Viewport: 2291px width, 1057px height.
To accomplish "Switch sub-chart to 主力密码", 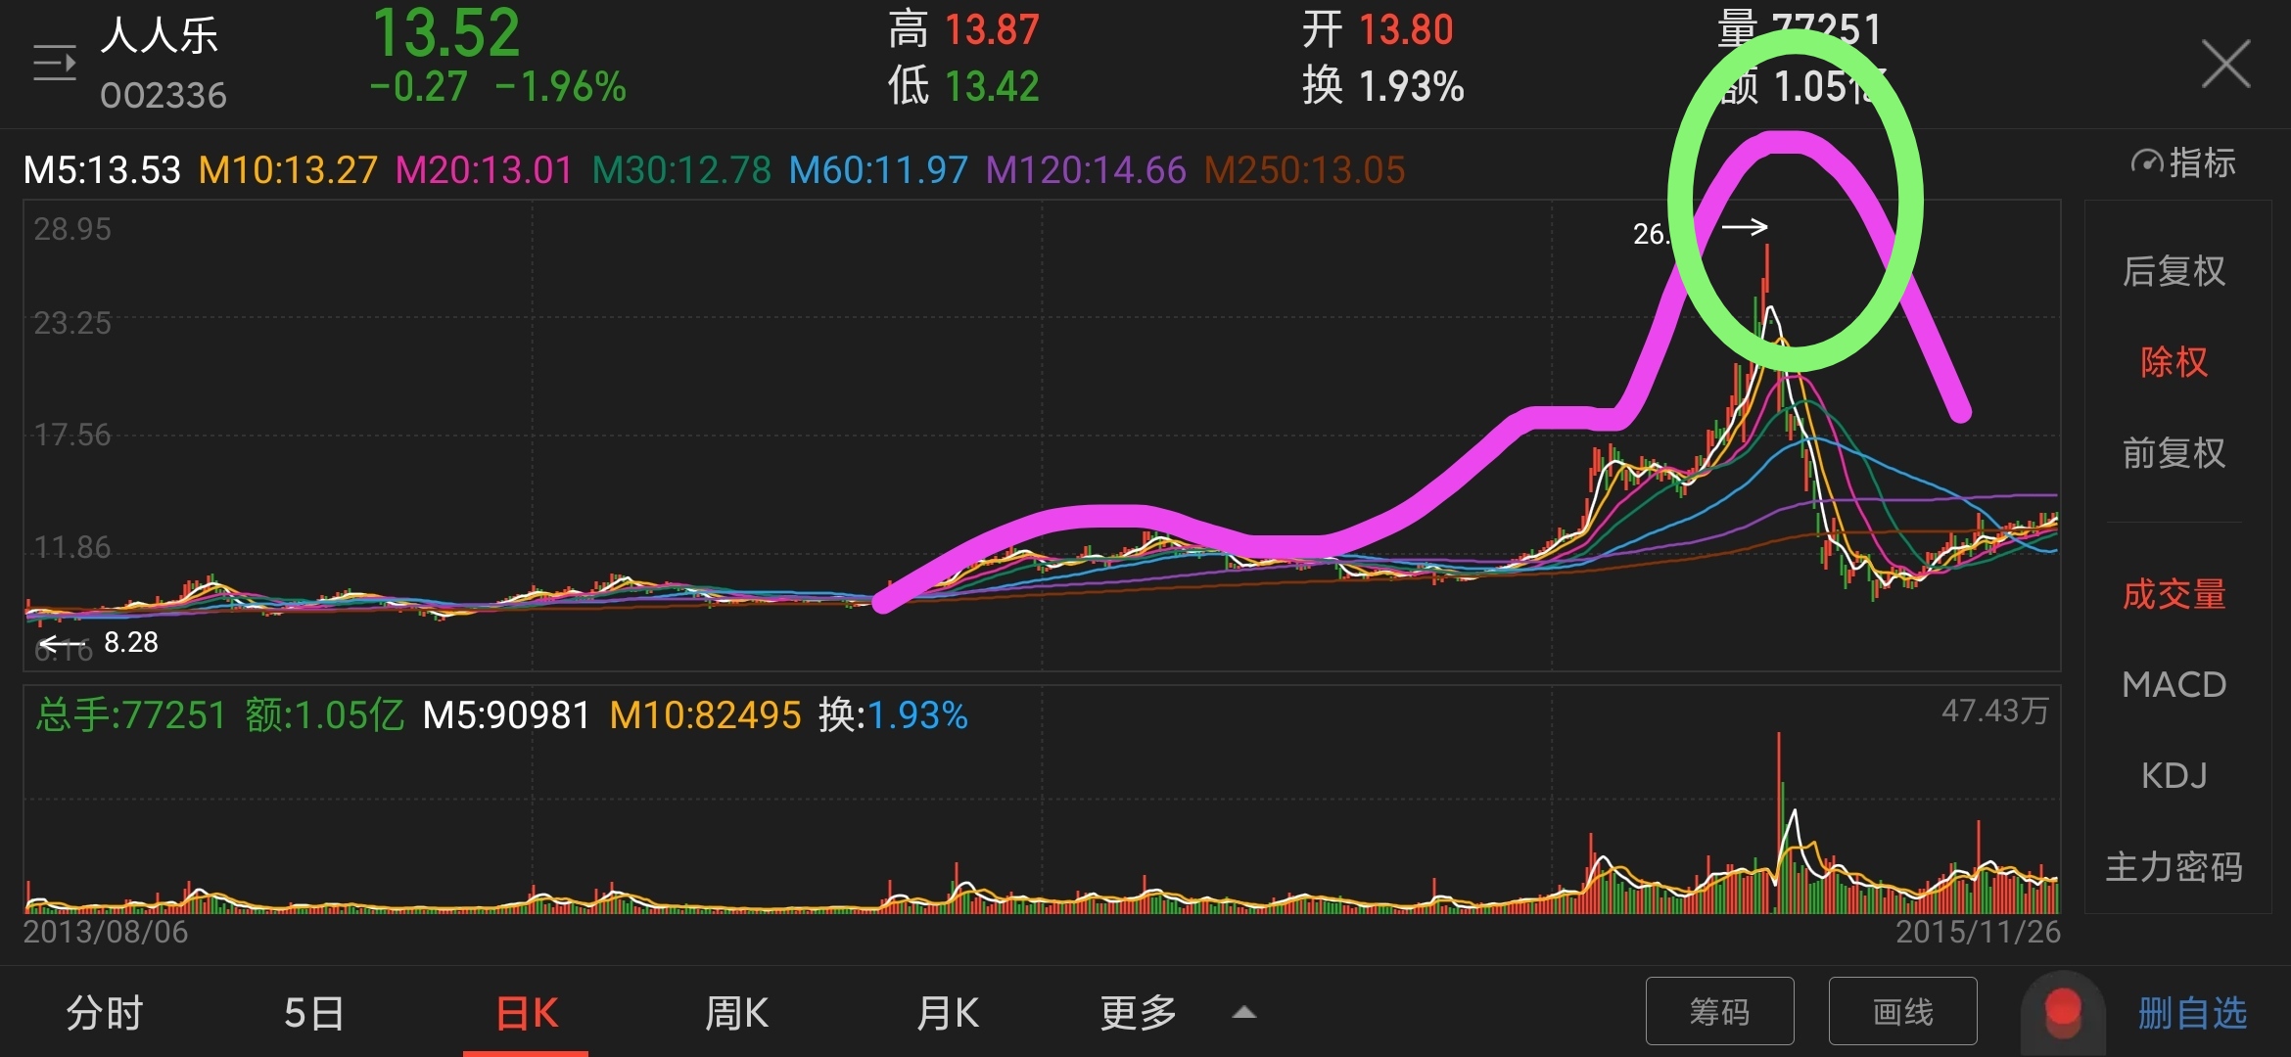I will pos(2174,866).
